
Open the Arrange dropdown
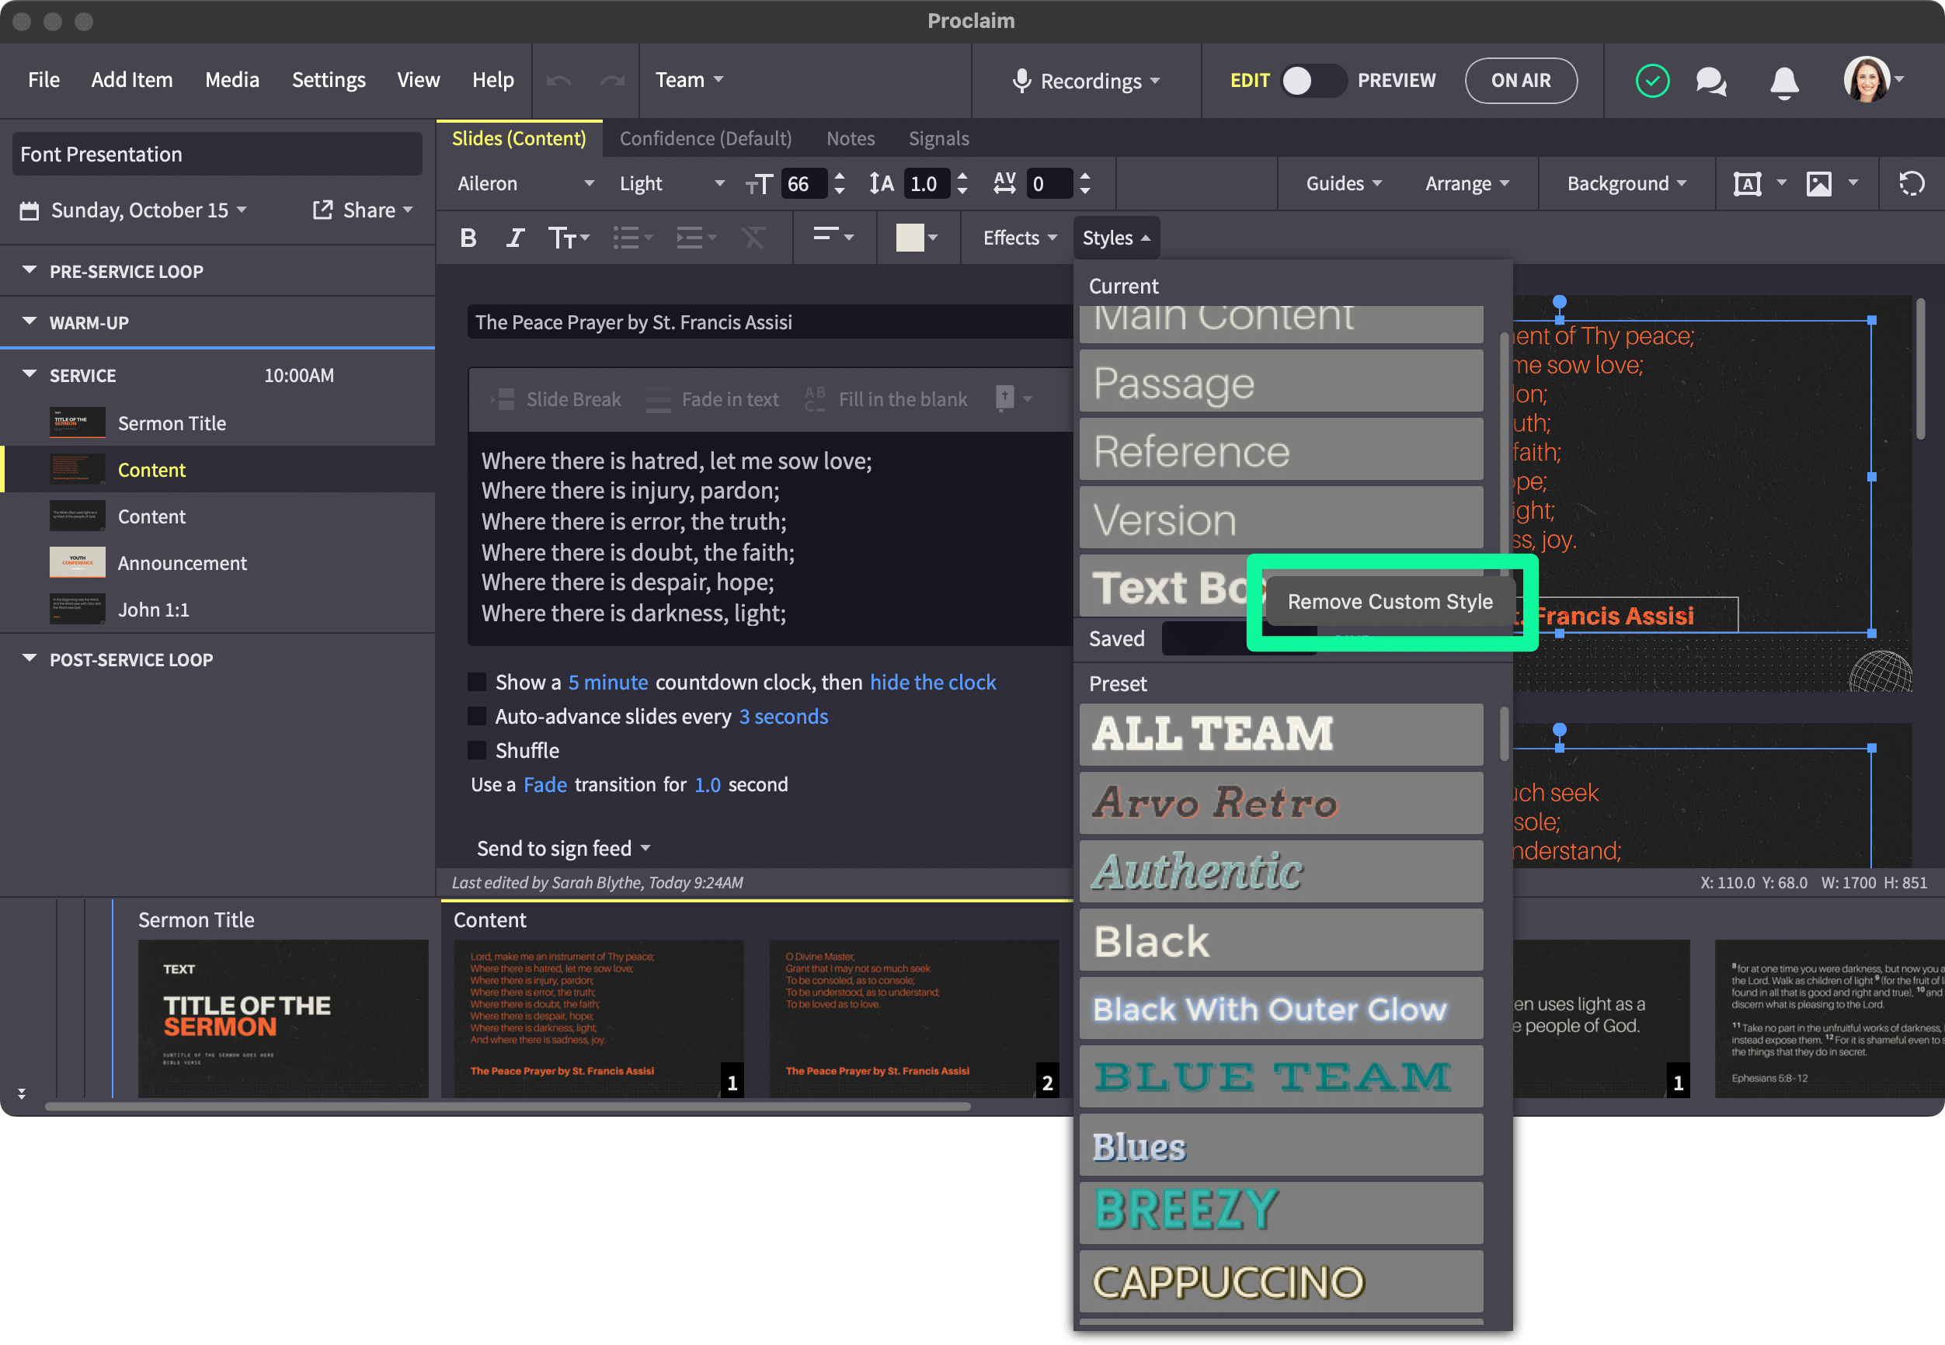(1467, 184)
